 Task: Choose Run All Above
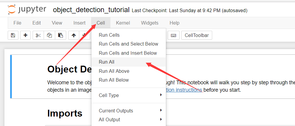click(114, 71)
